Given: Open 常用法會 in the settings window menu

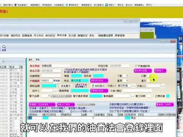Looking at the screenshot, I should tap(62, 35).
